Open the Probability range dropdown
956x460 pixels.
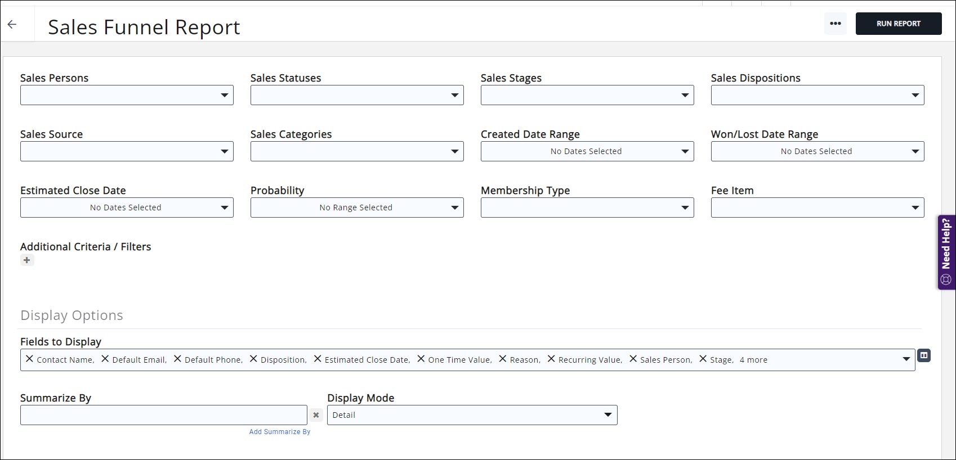pos(356,208)
